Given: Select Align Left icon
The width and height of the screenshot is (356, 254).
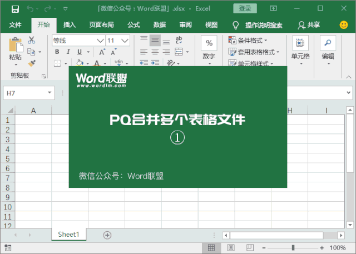Looking at the screenshot, I should point(144,52).
